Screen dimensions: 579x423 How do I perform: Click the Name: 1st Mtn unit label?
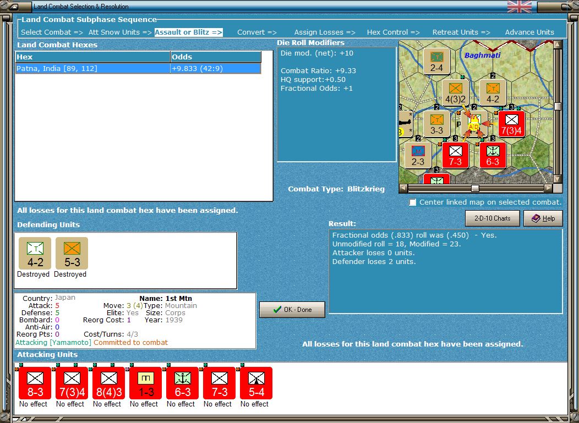tap(166, 298)
